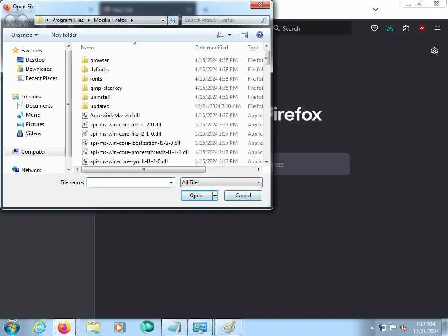Refresh the Mozilla Firefox folder listing
Screen dimensions: 448x336
[172, 20]
